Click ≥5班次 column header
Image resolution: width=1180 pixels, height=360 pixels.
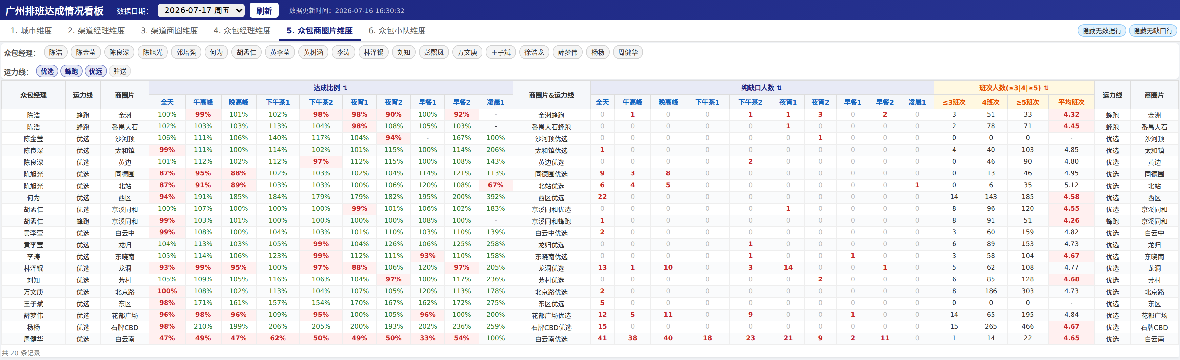1028,102
